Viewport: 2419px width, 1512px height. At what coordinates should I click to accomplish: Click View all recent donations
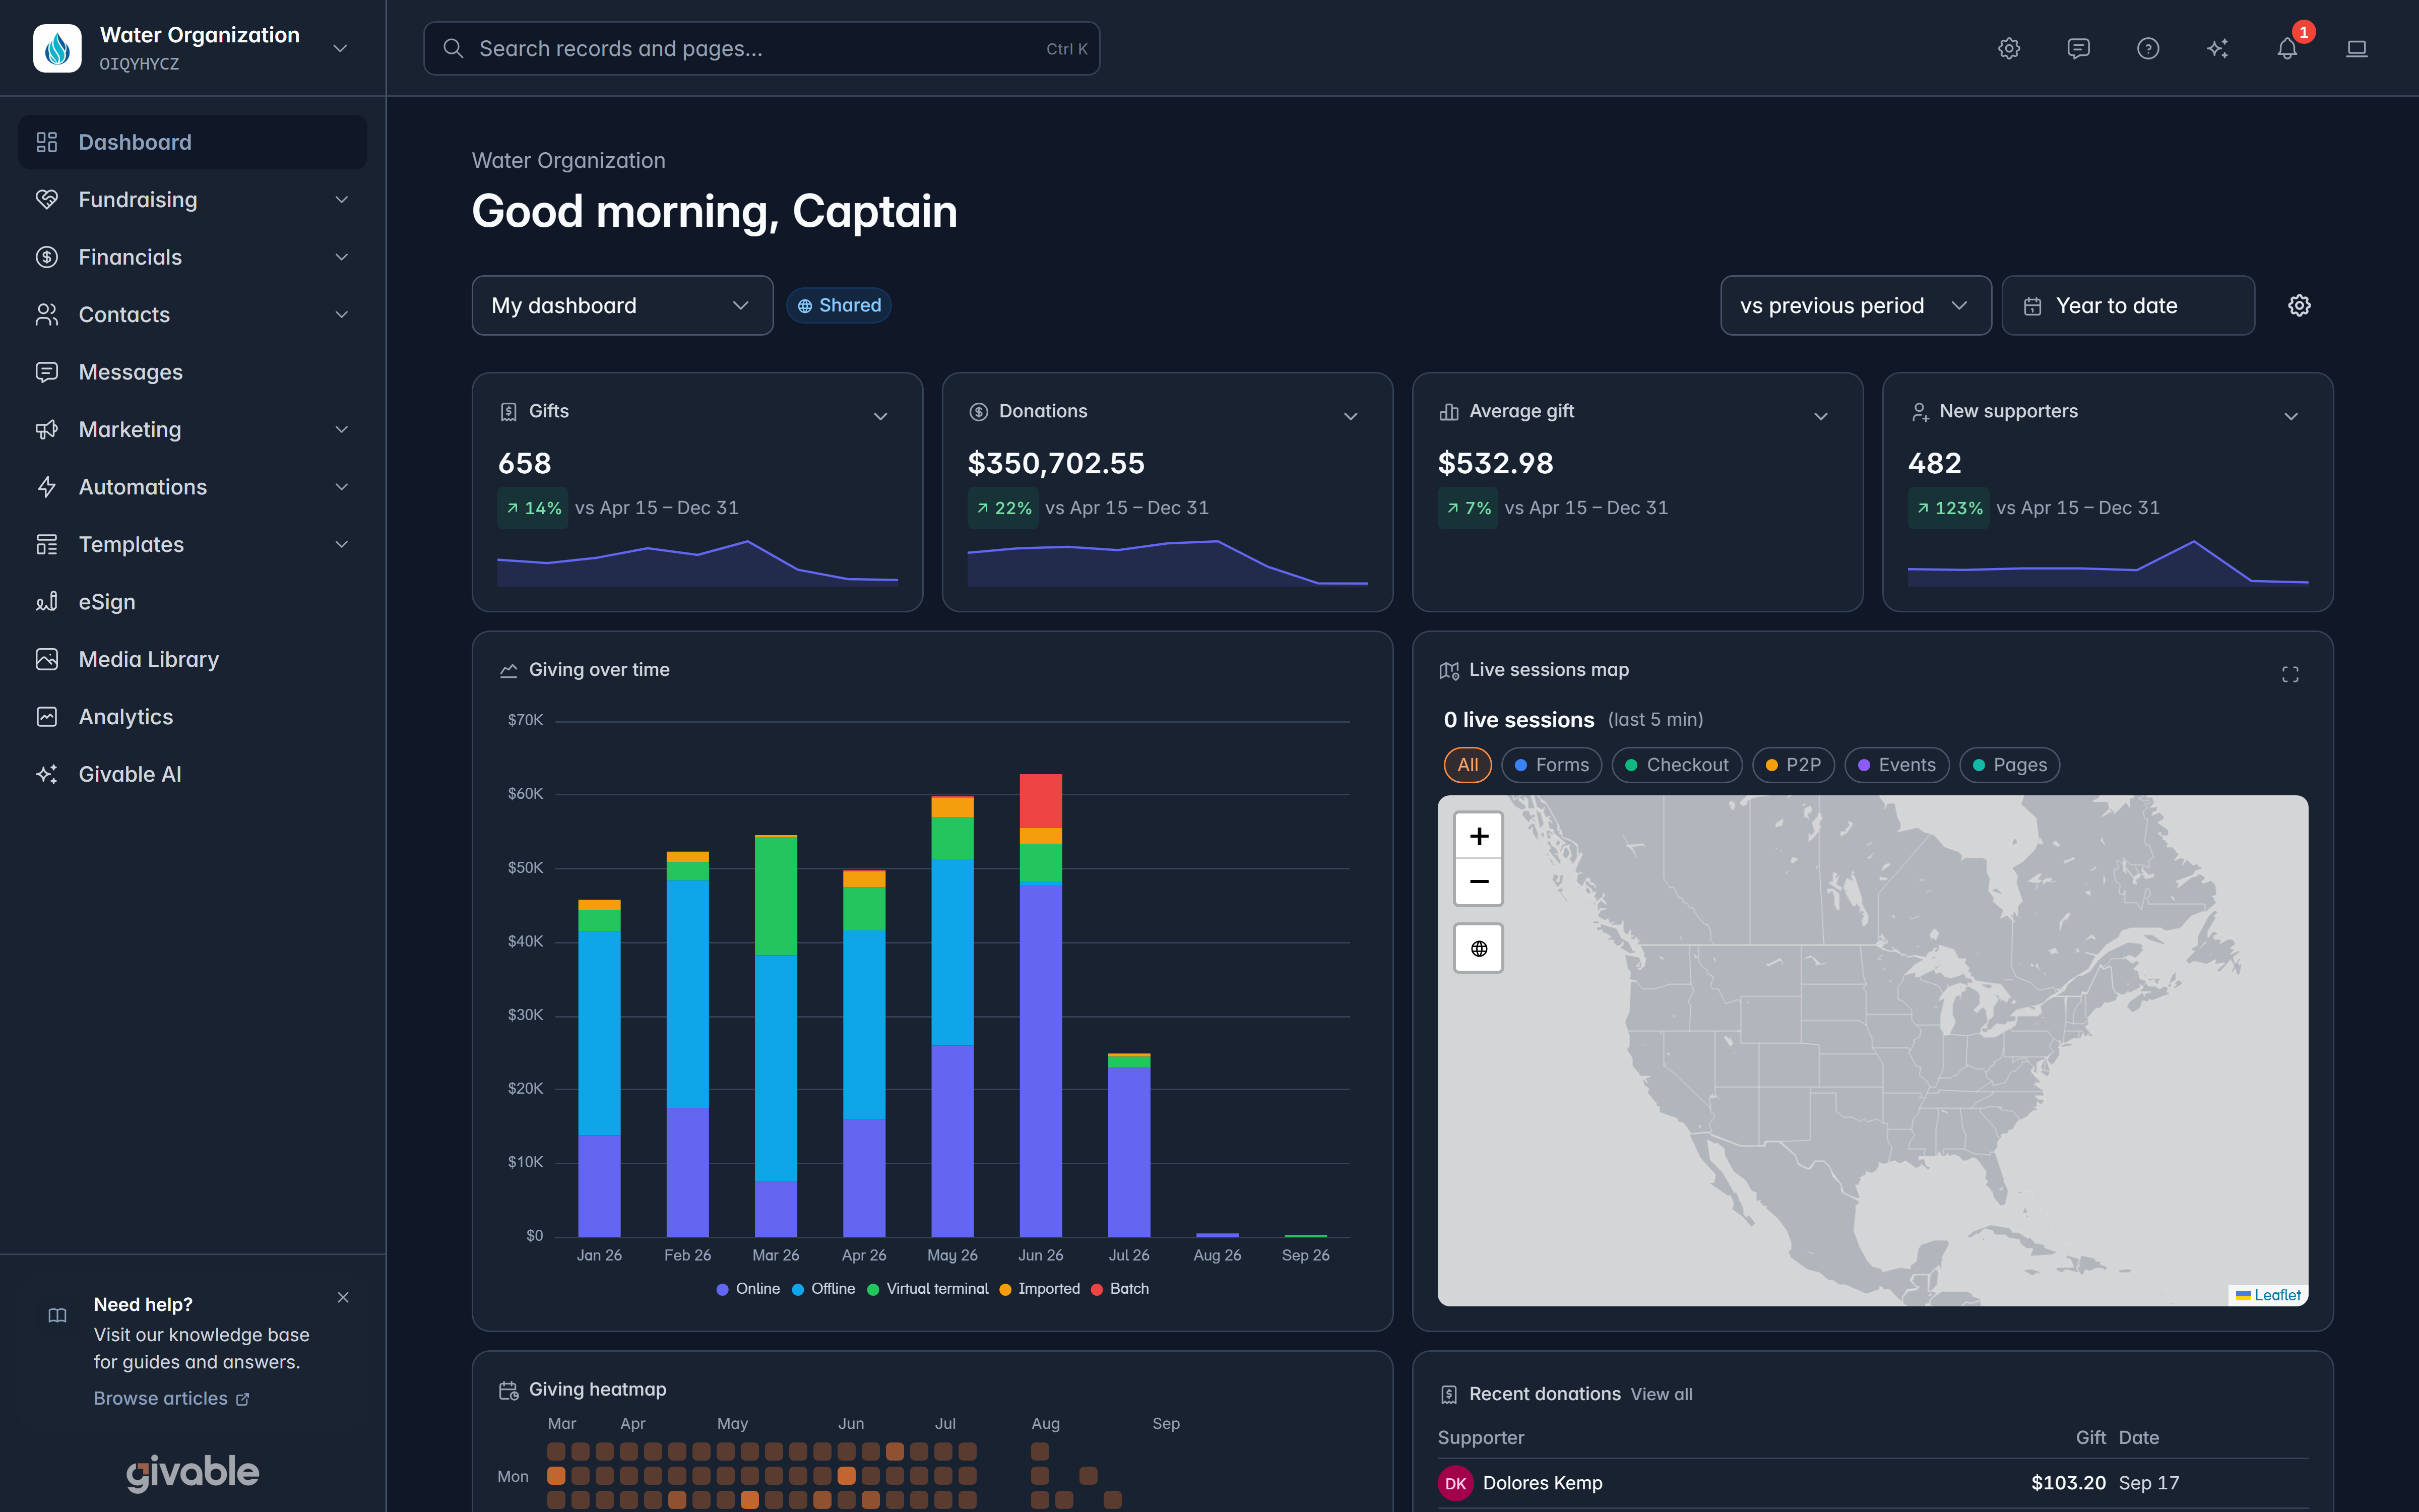[1662, 1394]
